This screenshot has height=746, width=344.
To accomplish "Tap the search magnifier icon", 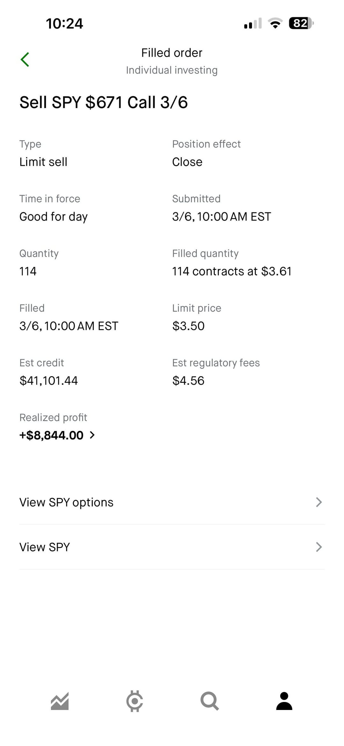I will [x=209, y=701].
